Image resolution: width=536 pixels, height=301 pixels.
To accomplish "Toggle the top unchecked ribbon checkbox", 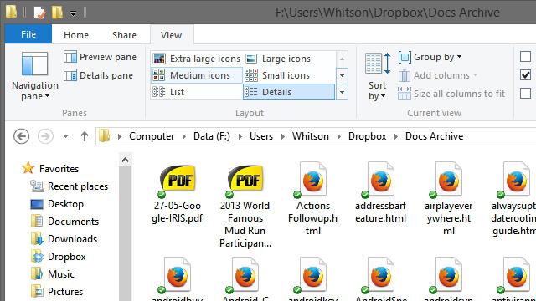I will tap(525, 56).
